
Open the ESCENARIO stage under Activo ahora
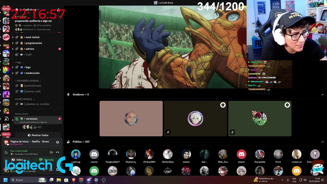click(38, 120)
